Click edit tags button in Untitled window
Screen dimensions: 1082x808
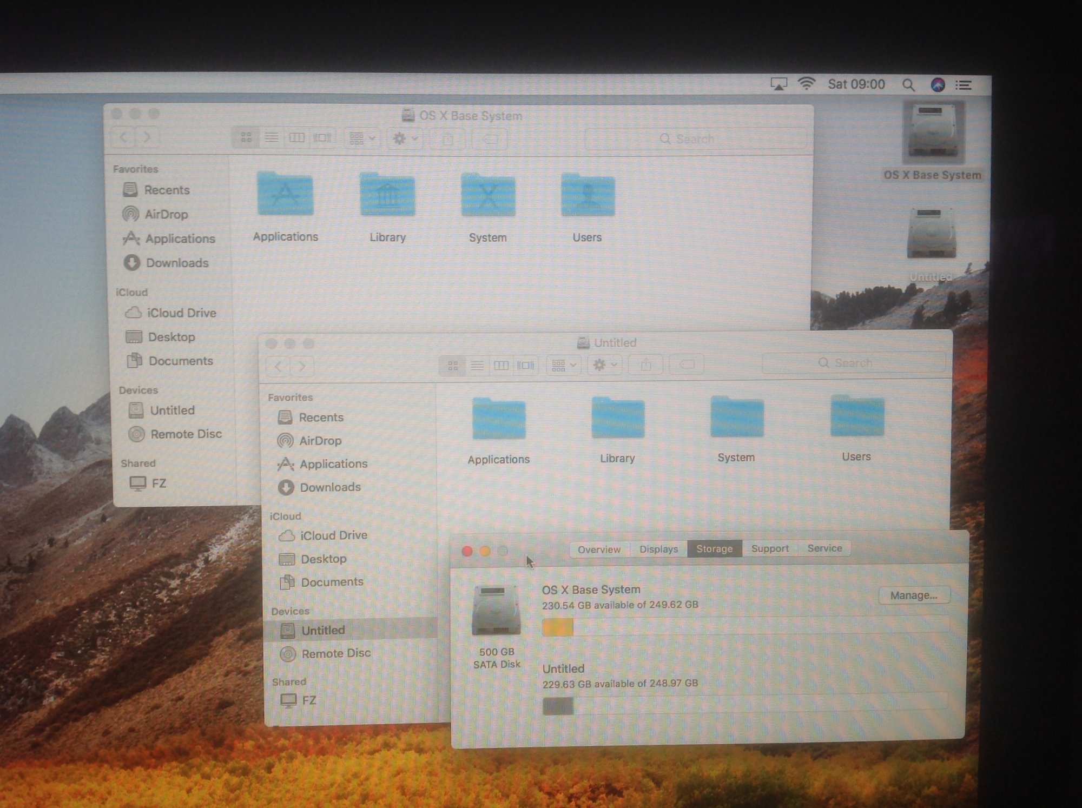coord(687,365)
